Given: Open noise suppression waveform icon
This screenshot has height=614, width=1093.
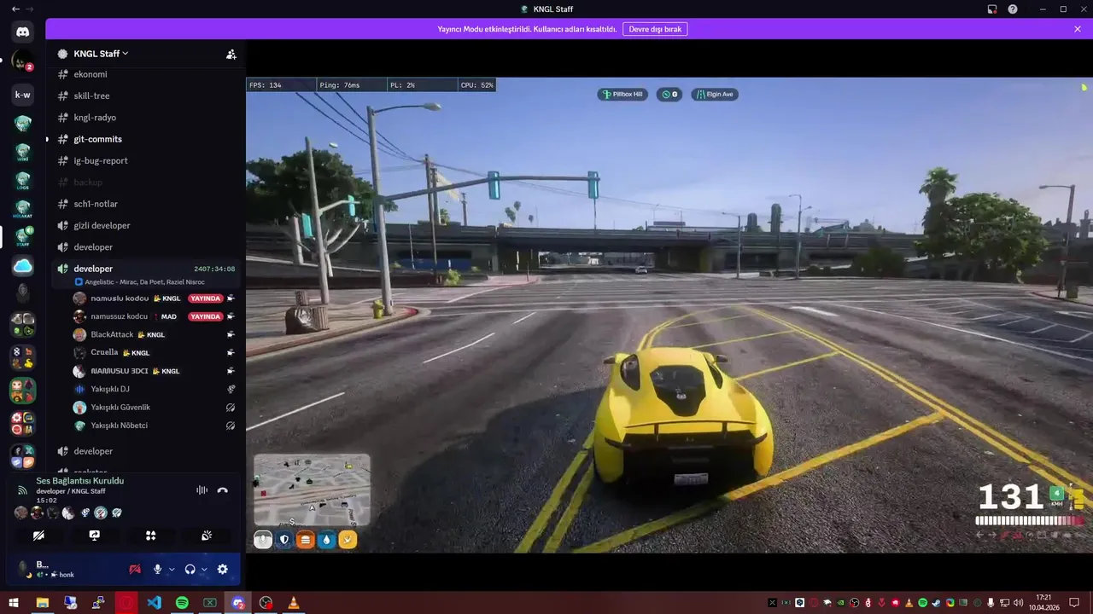Looking at the screenshot, I should (202, 490).
